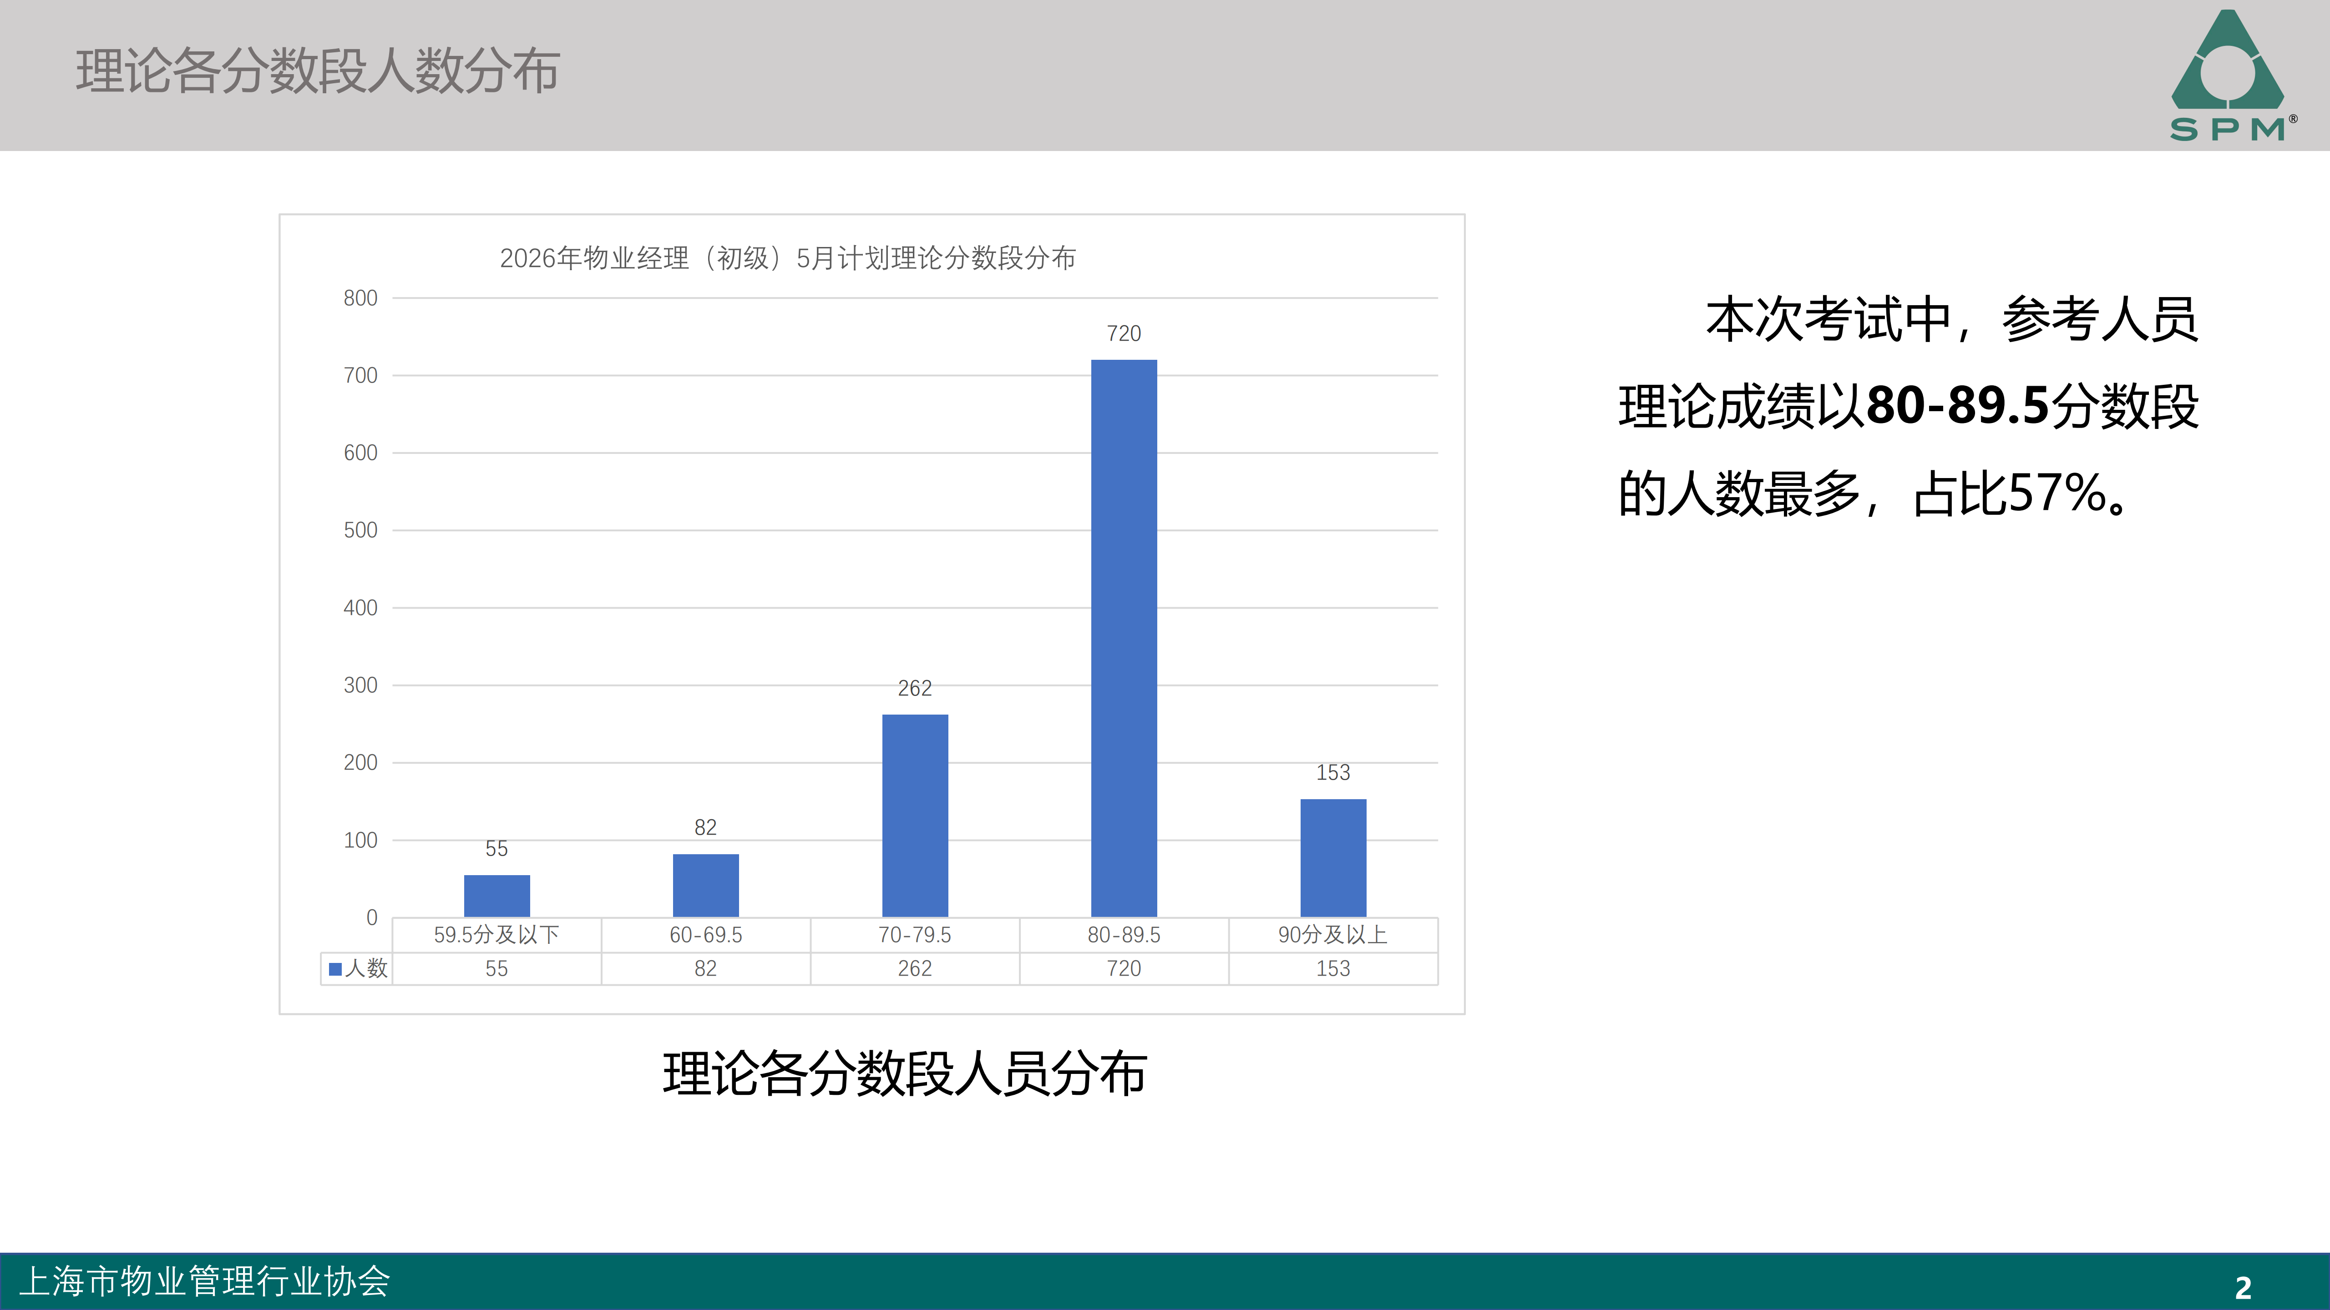
Task: Click the footer text 上海市物业管理行业协会
Action: (205, 1281)
